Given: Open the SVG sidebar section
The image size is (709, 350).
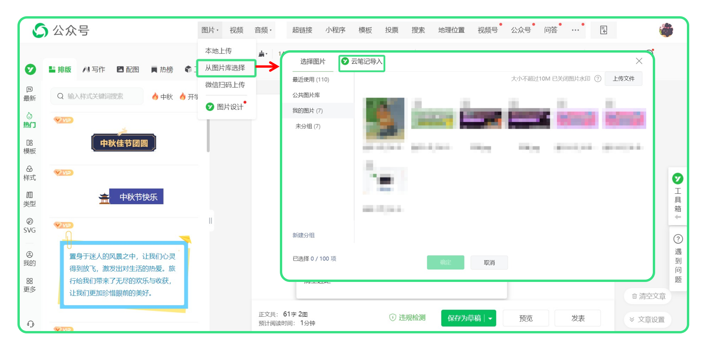Looking at the screenshot, I should [29, 226].
